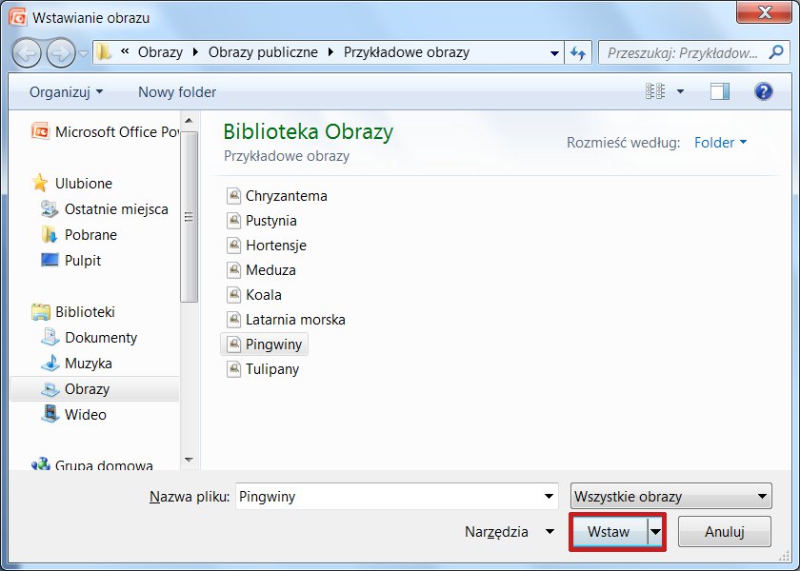Image resolution: width=800 pixels, height=571 pixels.
Task: Open the Rozmieść według Folder dropdown
Action: [x=720, y=142]
